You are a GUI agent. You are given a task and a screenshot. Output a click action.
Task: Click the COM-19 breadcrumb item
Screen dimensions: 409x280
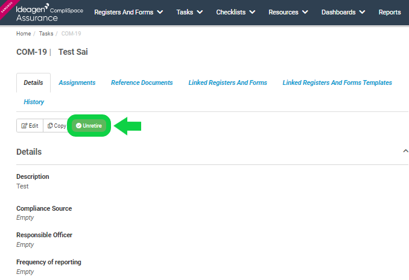[71, 34]
